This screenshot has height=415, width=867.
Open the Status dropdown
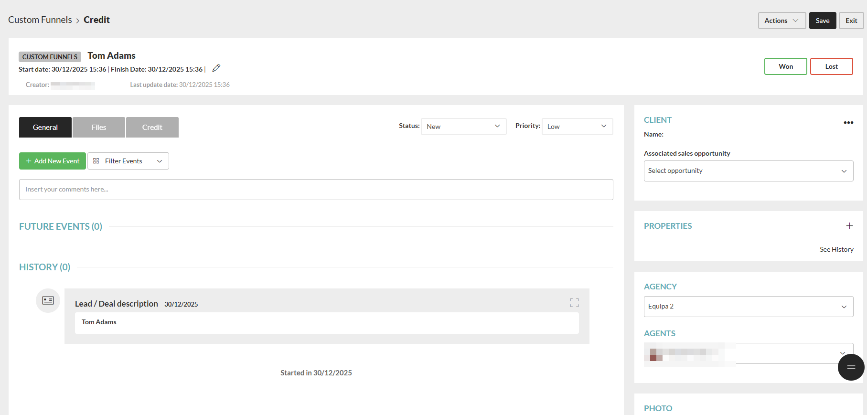coord(463,127)
